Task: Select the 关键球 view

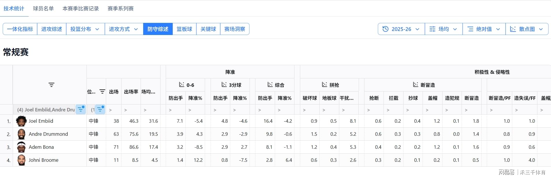Action: (208, 29)
